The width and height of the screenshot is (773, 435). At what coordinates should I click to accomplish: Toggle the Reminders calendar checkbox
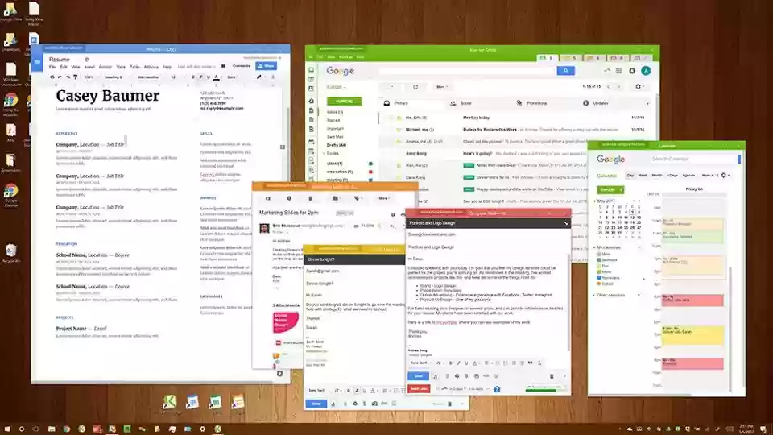pyautogui.click(x=599, y=278)
